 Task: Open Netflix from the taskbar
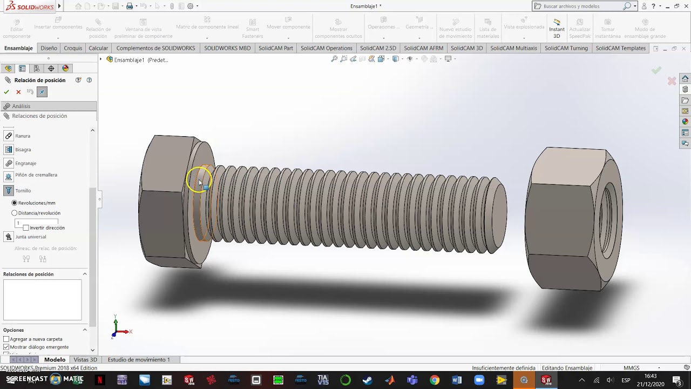tap(100, 380)
